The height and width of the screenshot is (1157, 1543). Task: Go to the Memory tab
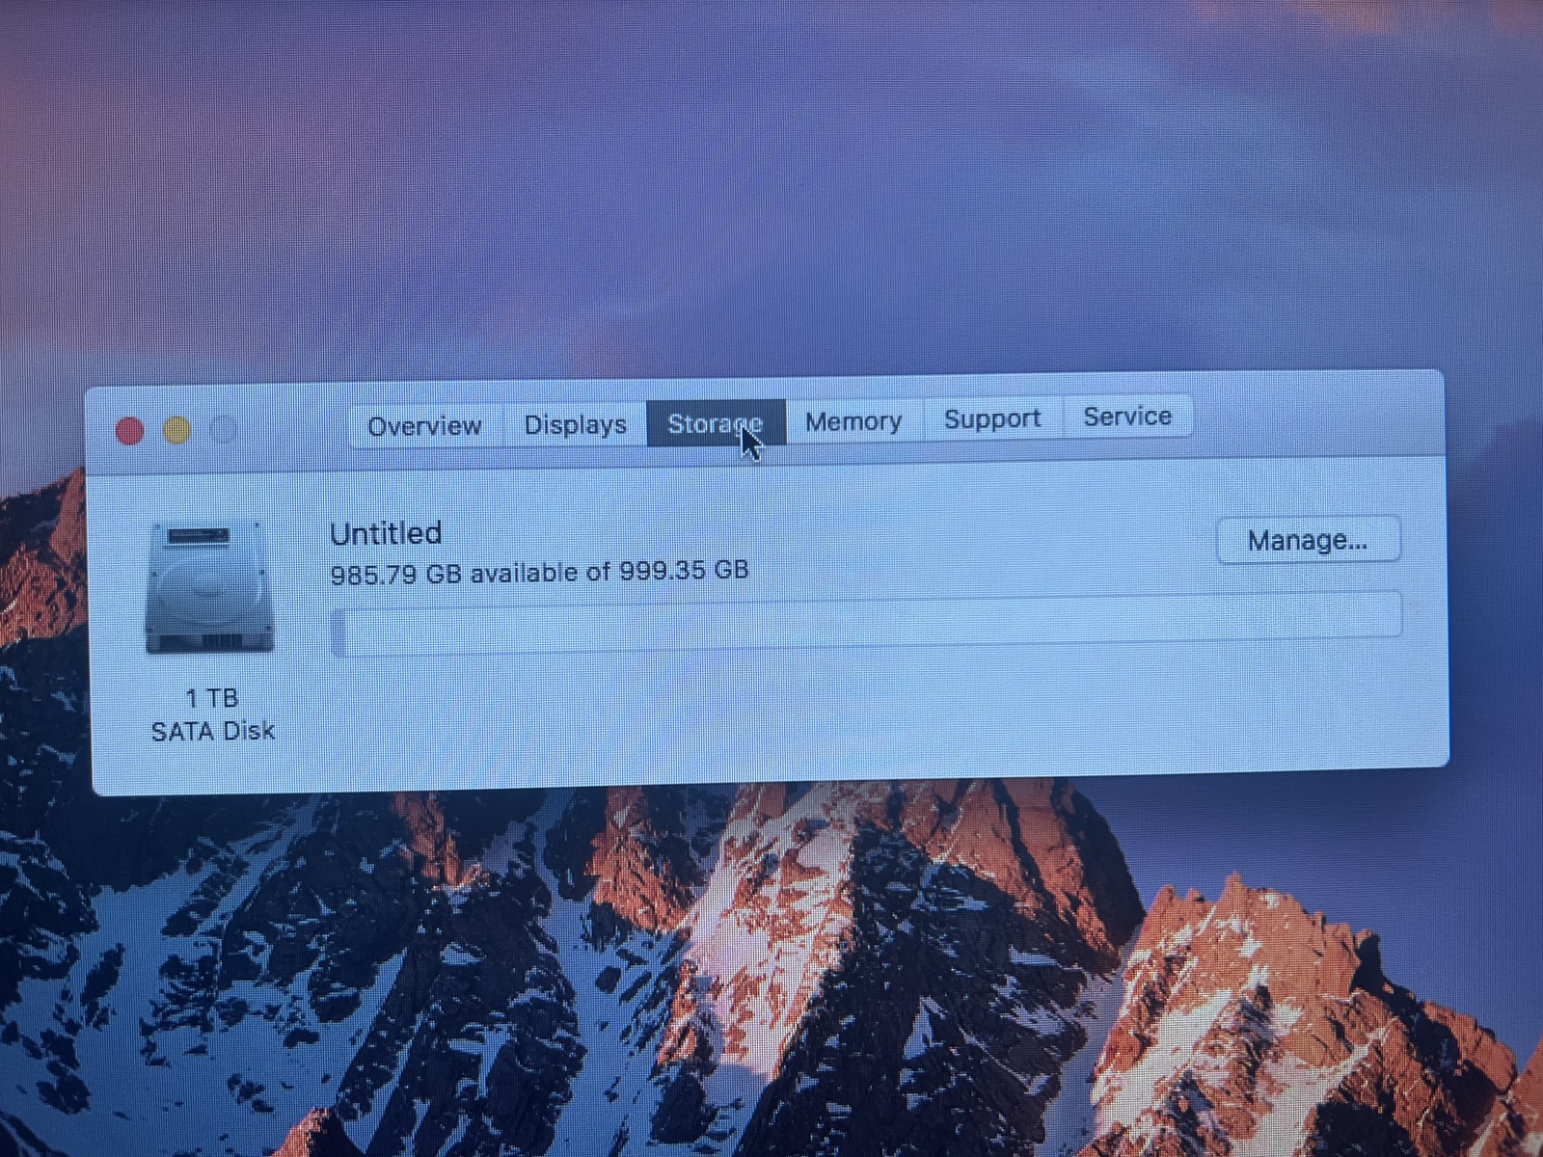click(x=853, y=421)
